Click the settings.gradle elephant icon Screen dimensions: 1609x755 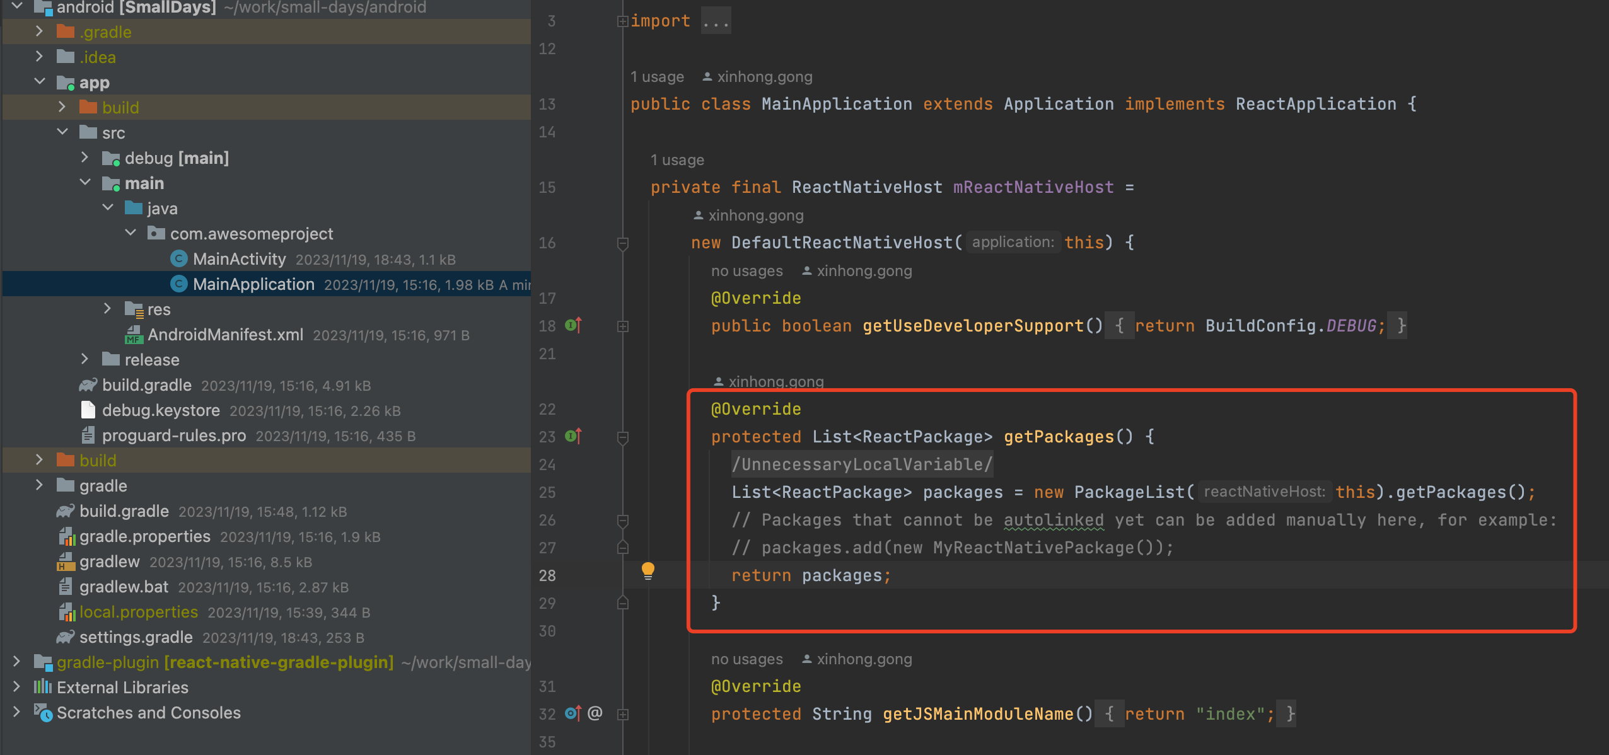tap(66, 637)
